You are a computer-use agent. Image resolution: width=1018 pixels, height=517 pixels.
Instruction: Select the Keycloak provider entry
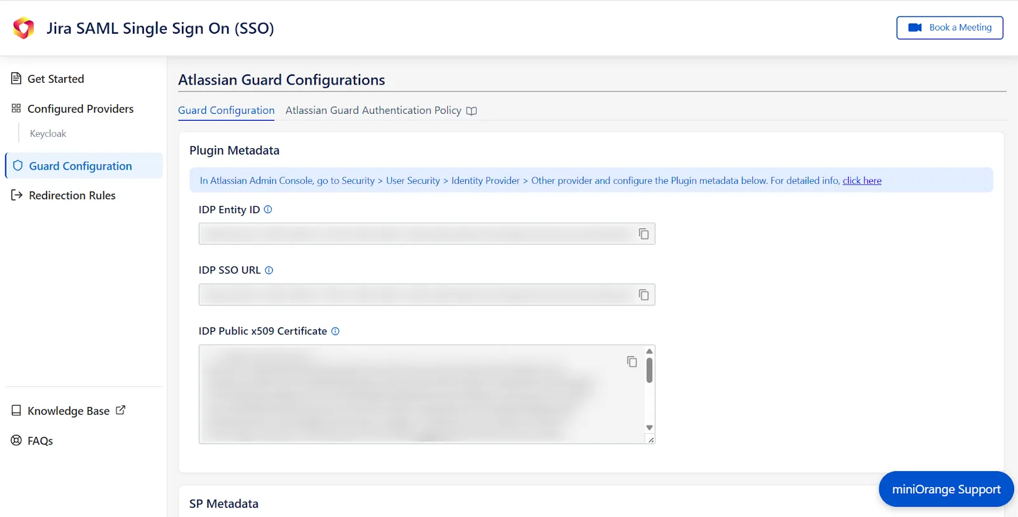pyautogui.click(x=48, y=134)
